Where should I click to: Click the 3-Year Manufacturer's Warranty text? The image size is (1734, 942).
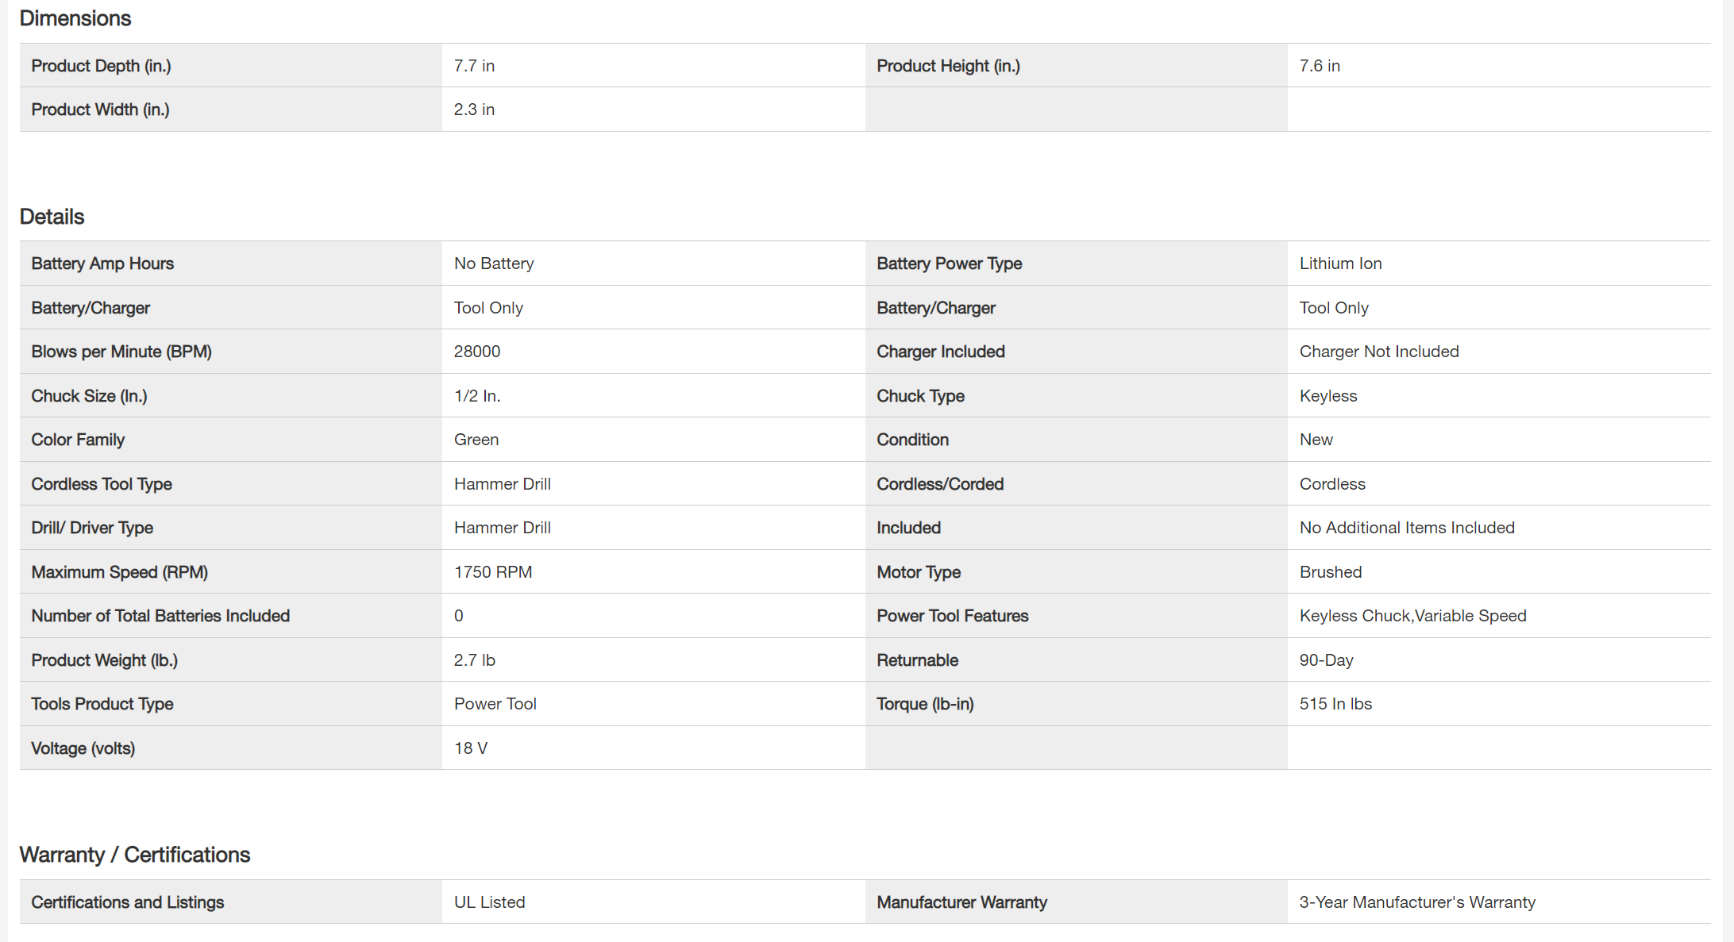tap(1417, 902)
